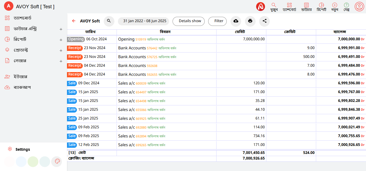Open voucher number 654497
Screen dimensions: 366x171
click(141, 92)
